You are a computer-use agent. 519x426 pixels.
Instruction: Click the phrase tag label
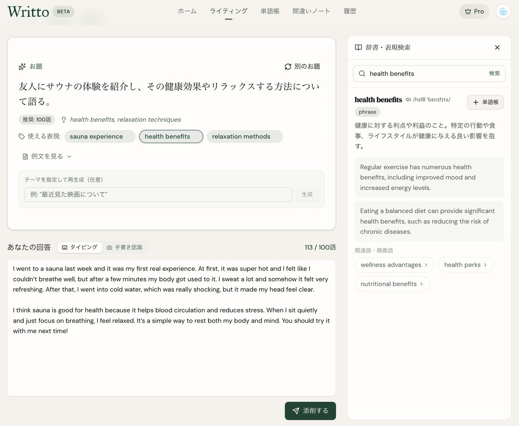tap(368, 112)
